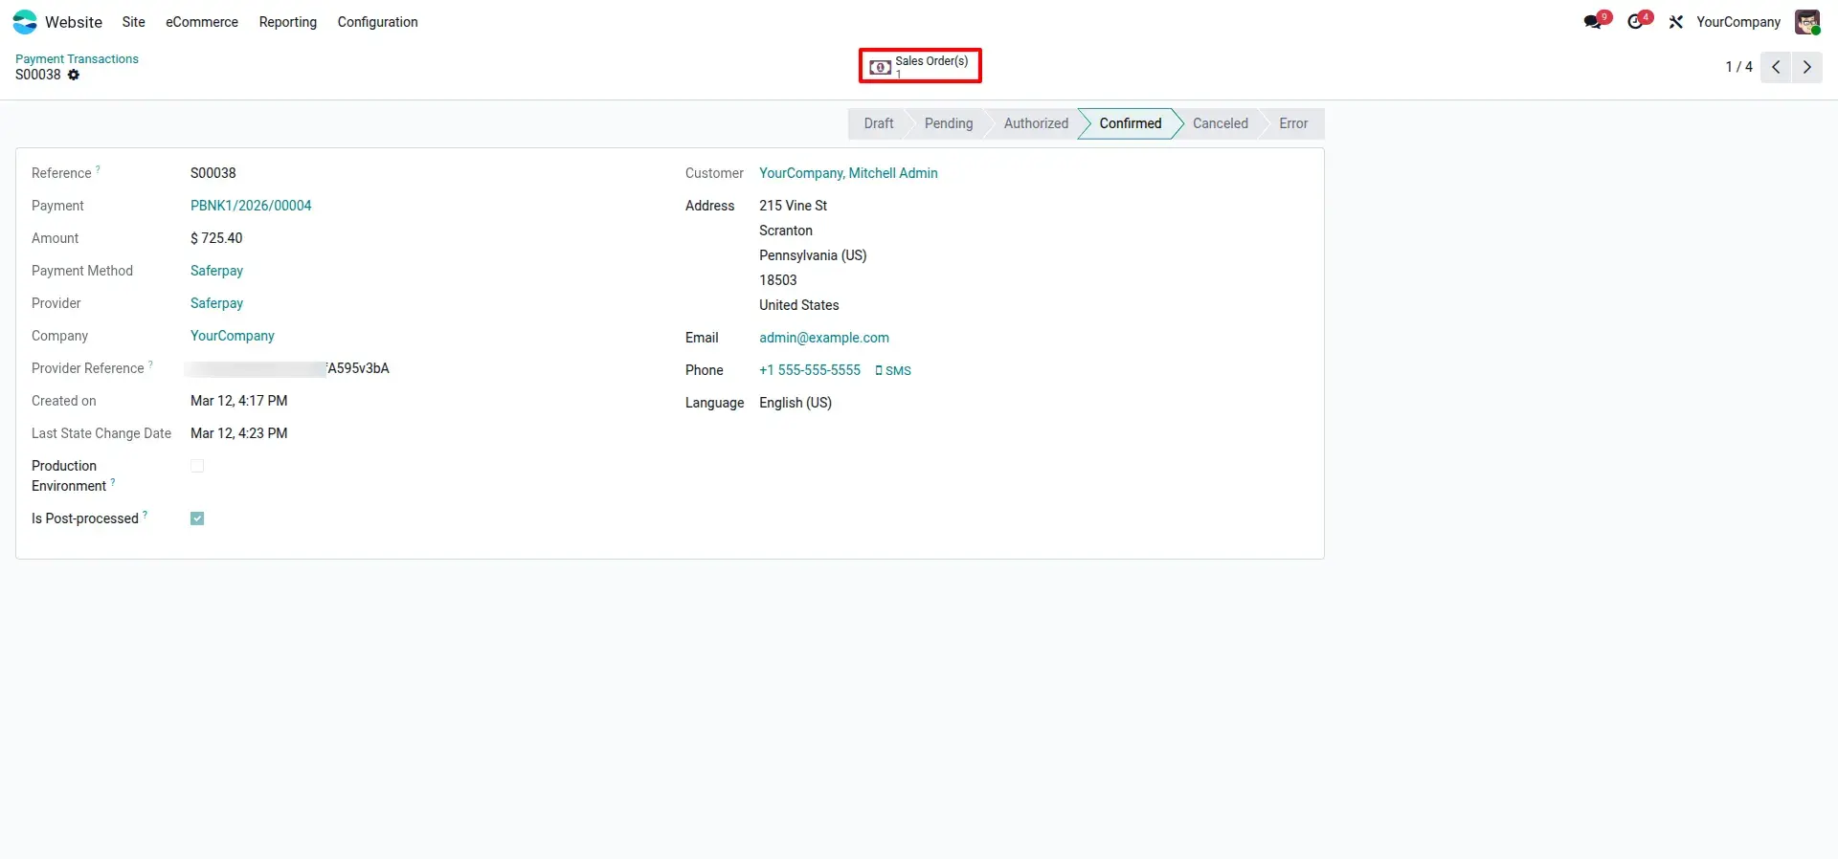Open the eCommerce menu
Viewport: 1838px width, 859px height.
point(202,22)
